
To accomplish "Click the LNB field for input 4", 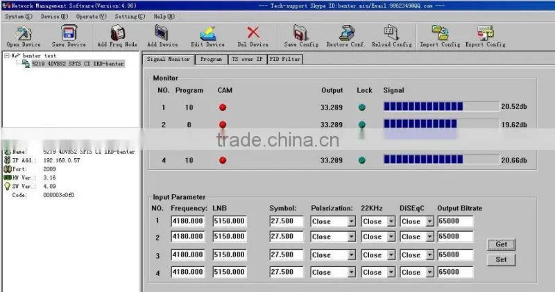I will point(230,272).
